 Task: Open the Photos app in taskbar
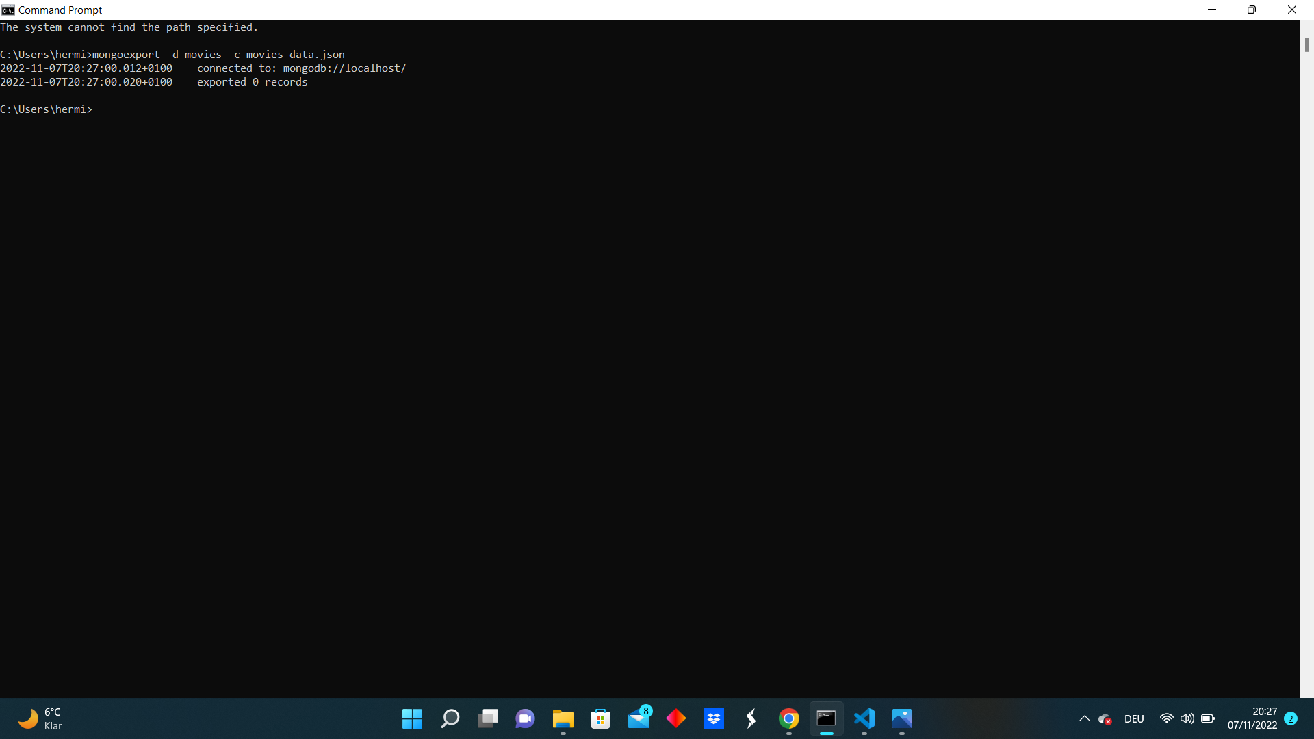tap(902, 718)
